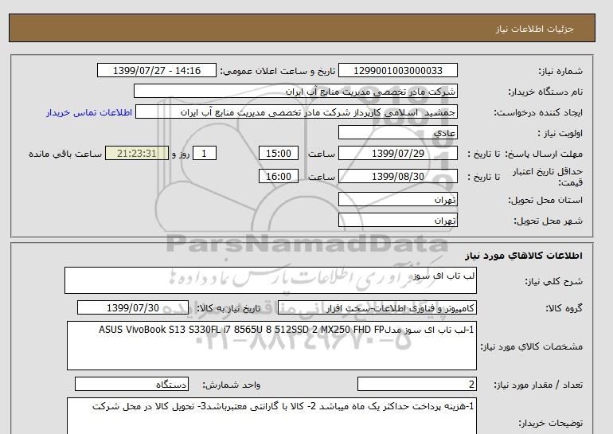Click the label شرح کلی نیاز
613x434 pixels.
pos(553,281)
